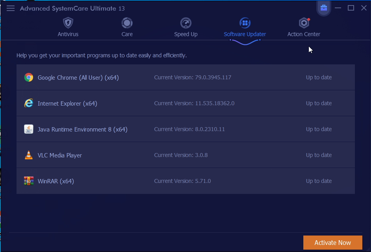Open the Action Center tab
This screenshot has height=252, width=371.
(304, 34)
